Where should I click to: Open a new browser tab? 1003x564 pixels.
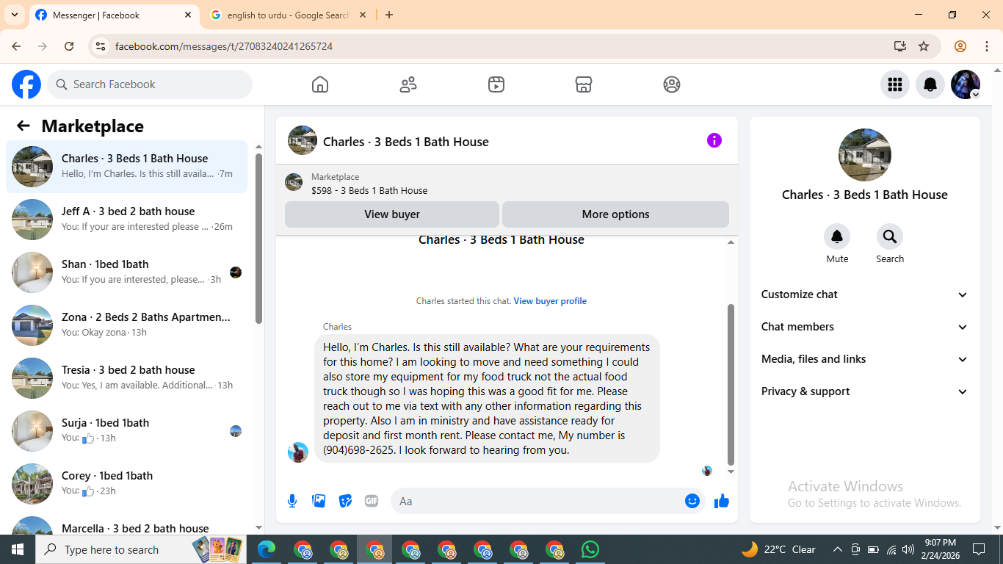coord(389,15)
